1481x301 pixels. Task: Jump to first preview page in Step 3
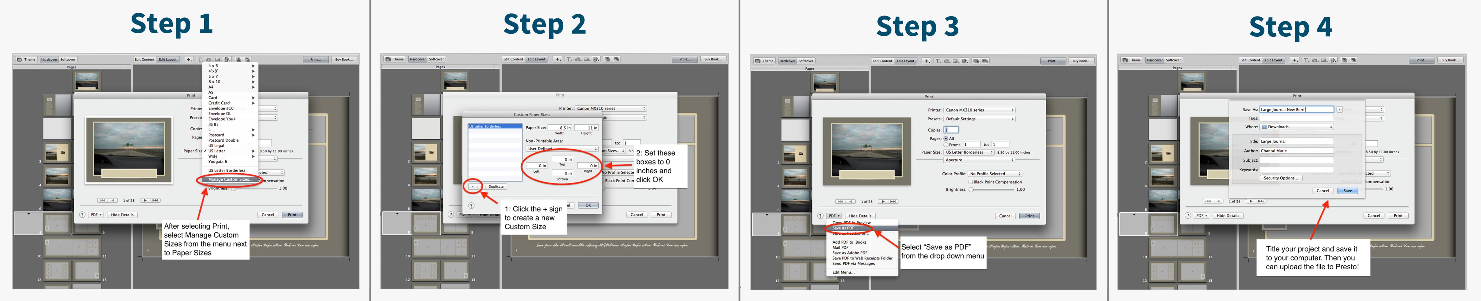[x=840, y=202]
